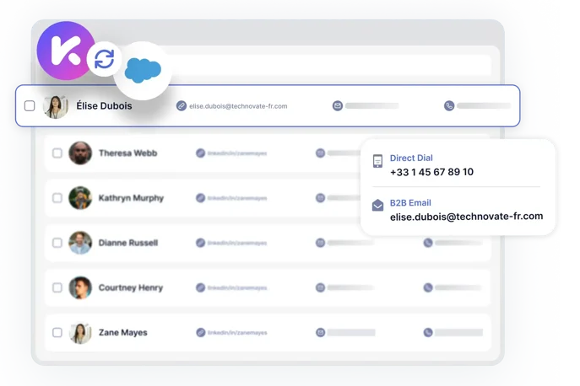Open elise.dubois@technovate-fr.com link in highlighted row
The image size is (580, 386).
click(x=238, y=106)
